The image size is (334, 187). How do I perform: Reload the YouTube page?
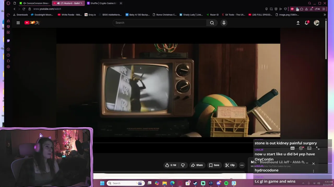pos(24,9)
